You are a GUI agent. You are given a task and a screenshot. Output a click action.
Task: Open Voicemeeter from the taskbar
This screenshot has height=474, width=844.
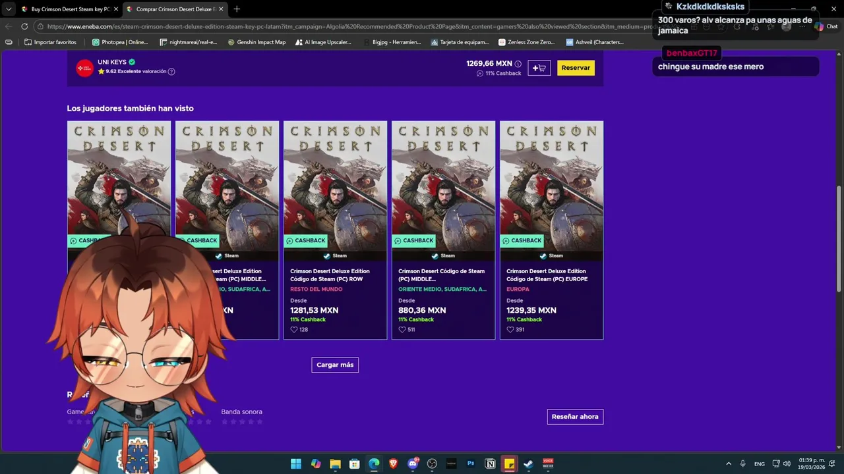pyautogui.click(x=548, y=463)
